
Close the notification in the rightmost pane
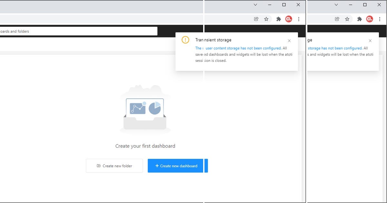370,41
